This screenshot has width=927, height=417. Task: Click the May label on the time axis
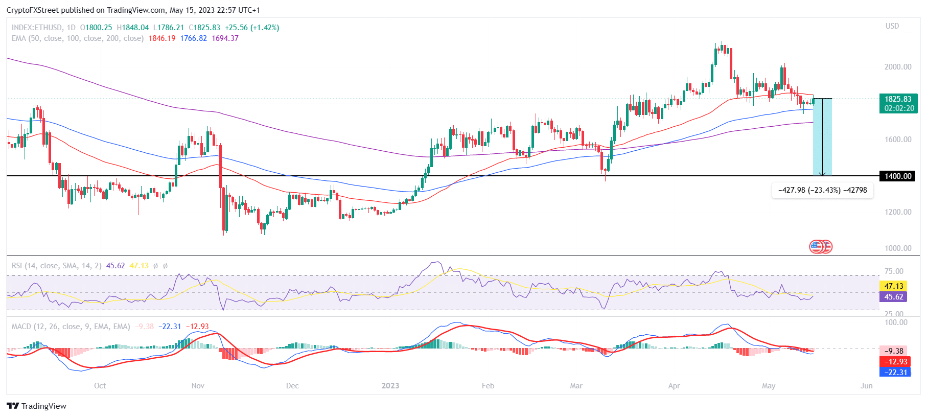[x=769, y=386]
